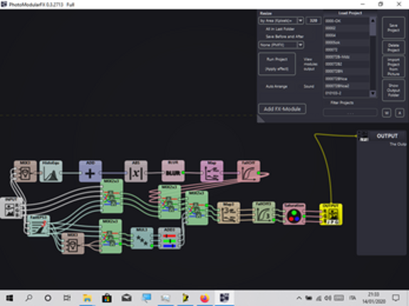Load the 0000-OK project from the list
Viewport: 409px width, 306px height.
pos(346,21)
